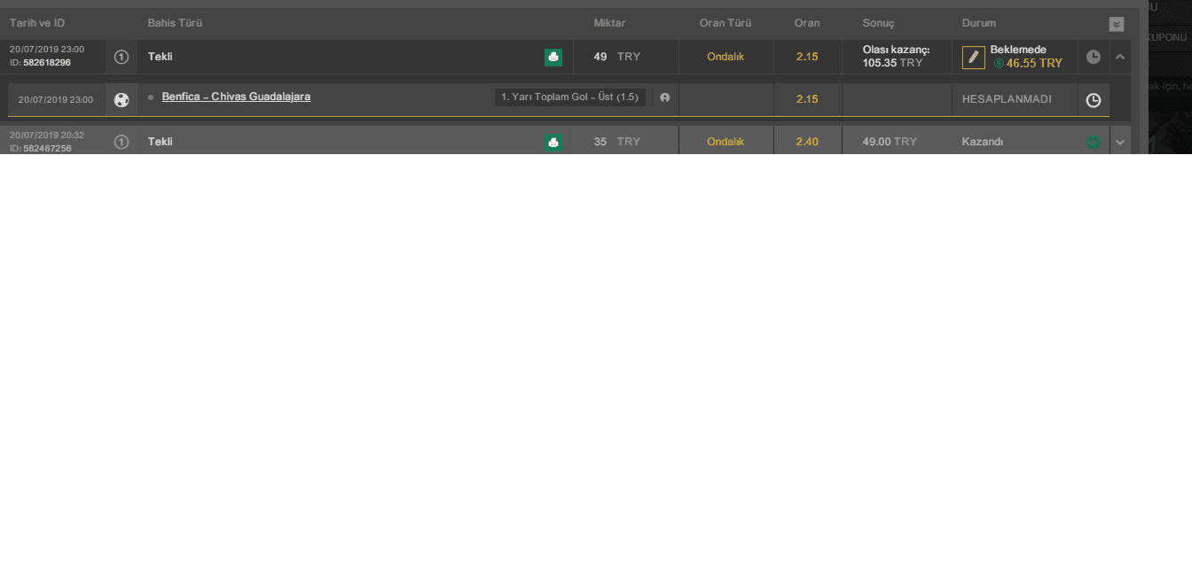This screenshot has height=574, width=1192.
Task: Click the 49.00 TRY result value
Action: 890,142
